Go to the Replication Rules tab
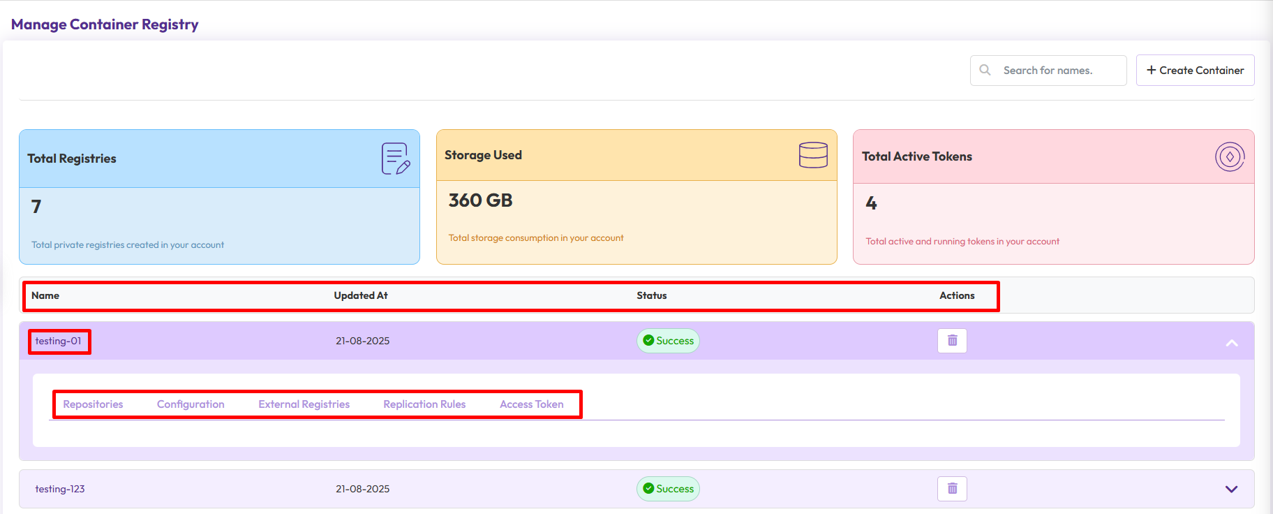Viewport: 1273px width, 514px height. (424, 404)
